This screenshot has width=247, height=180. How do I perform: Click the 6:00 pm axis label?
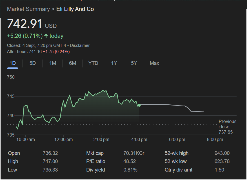point(177,140)
